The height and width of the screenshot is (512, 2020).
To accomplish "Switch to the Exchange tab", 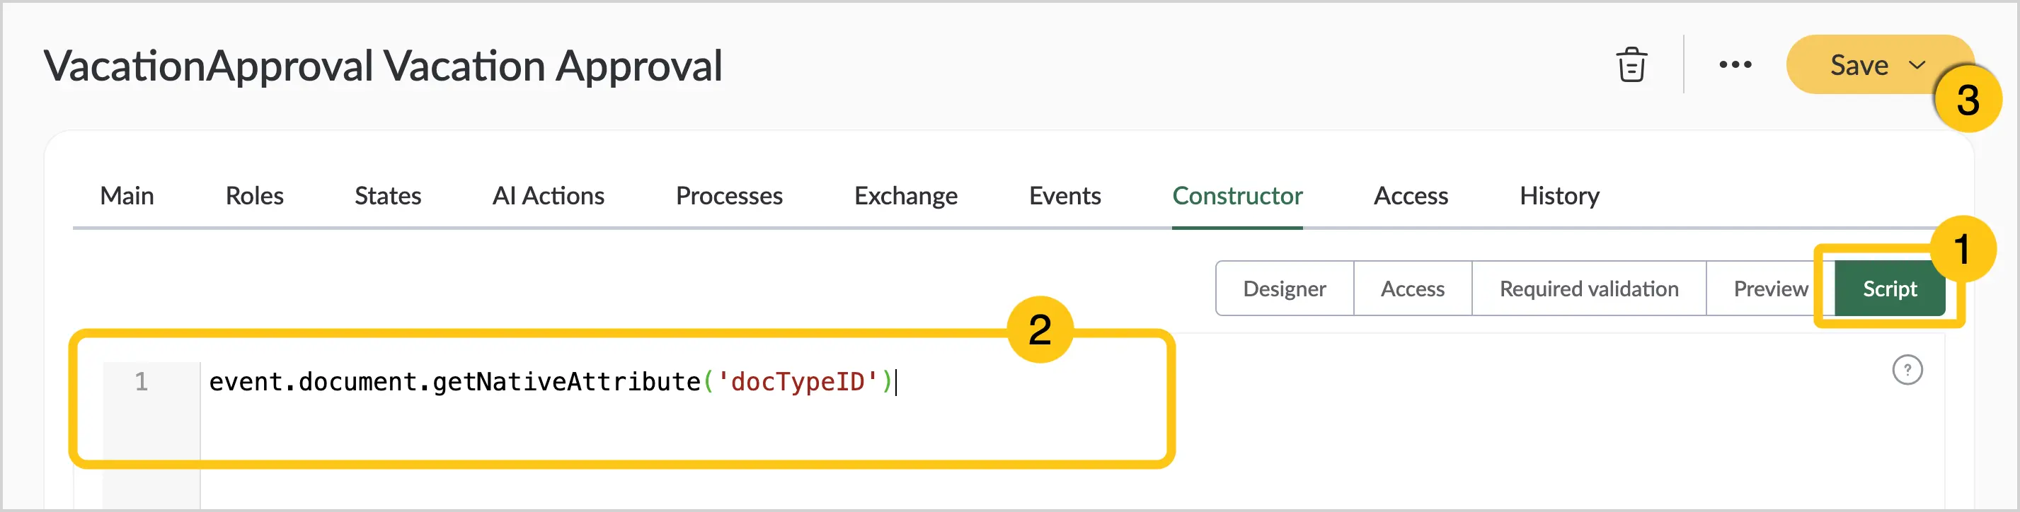I will (906, 196).
